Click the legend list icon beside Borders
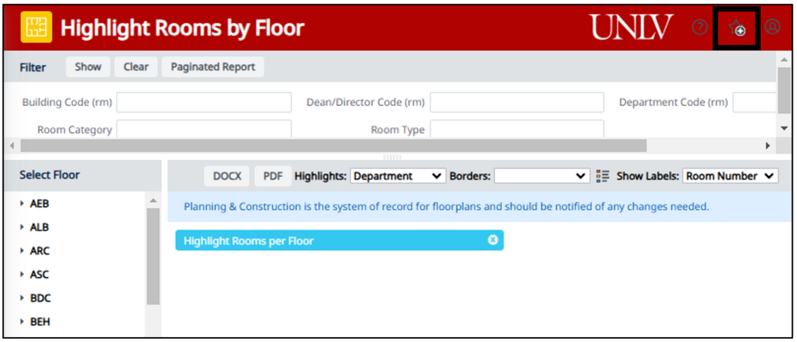Screen dimensions: 797x342 [603, 177]
